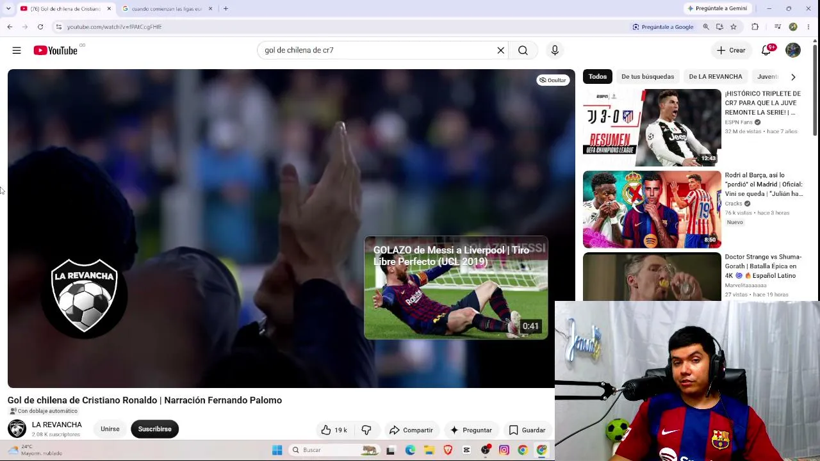This screenshot has width=820, height=461.
Task: Open YouTube notifications bell
Action: [766, 51]
